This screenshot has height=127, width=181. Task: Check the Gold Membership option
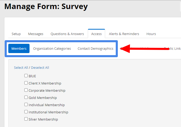26,97
